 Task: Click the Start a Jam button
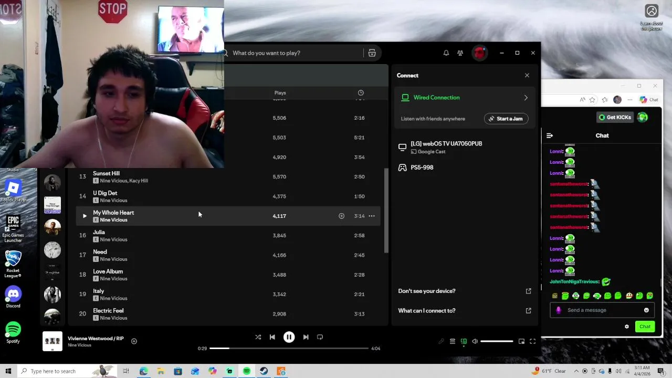coord(506,119)
